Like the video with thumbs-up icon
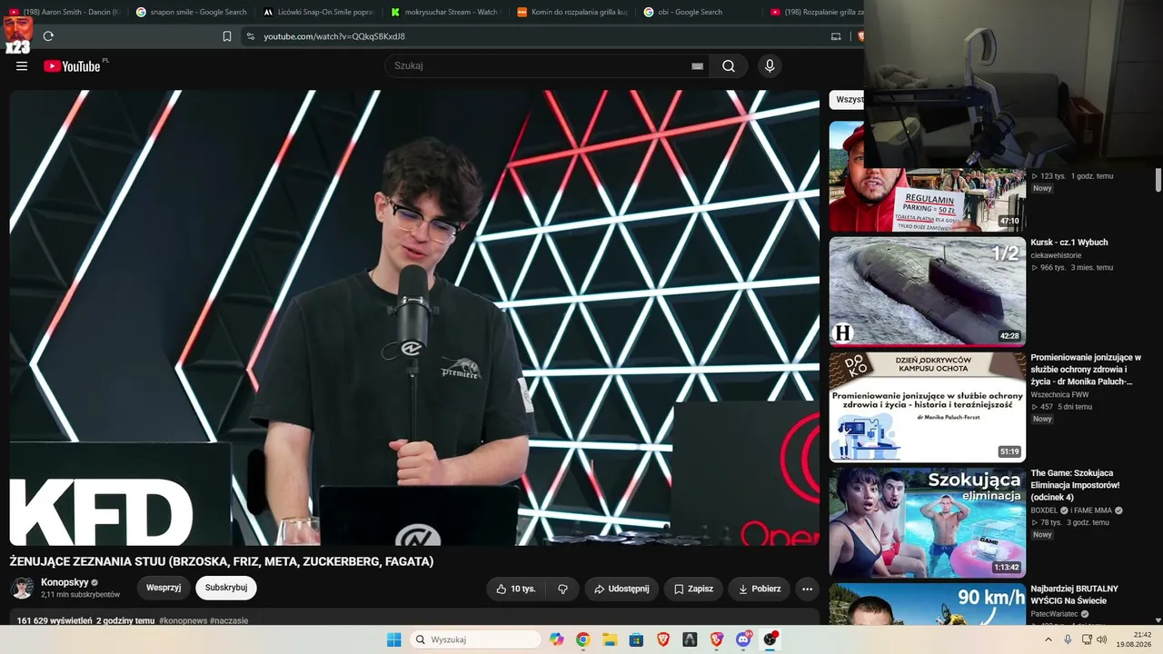The width and height of the screenshot is (1163, 654). [x=515, y=589]
